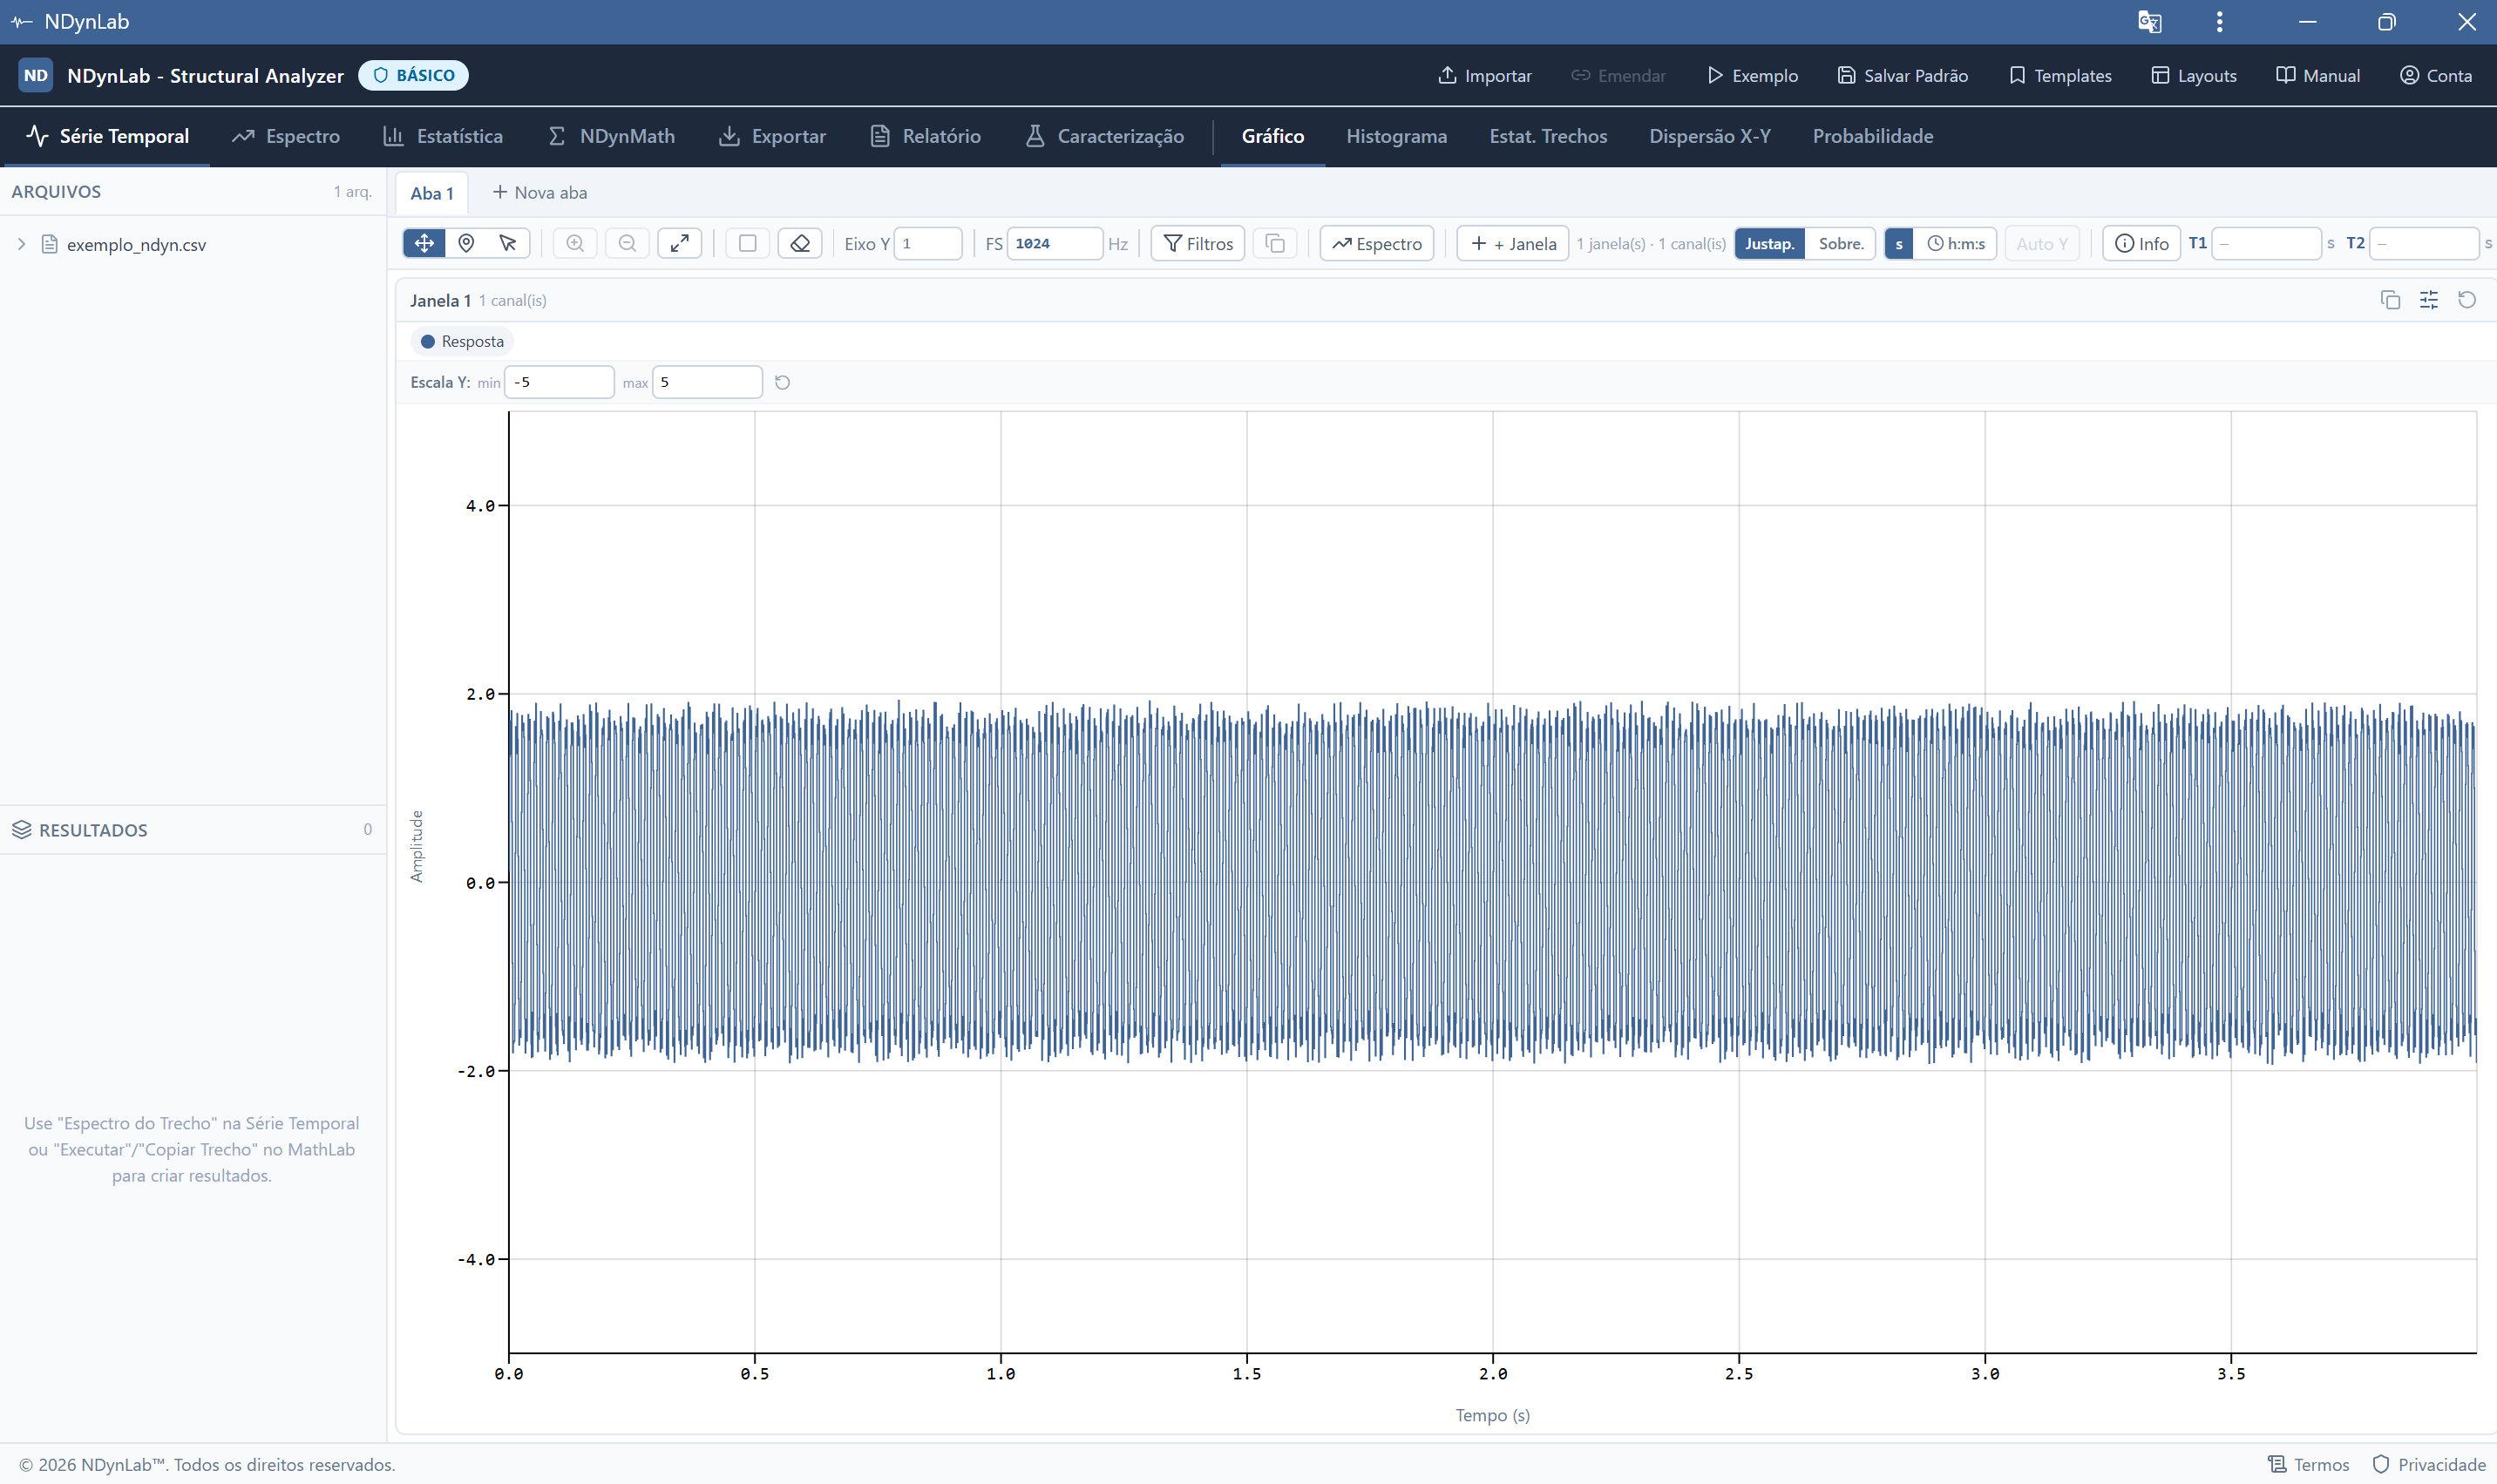Open the Caracterização tab
The height and width of the screenshot is (1484, 2497).
1105,136
